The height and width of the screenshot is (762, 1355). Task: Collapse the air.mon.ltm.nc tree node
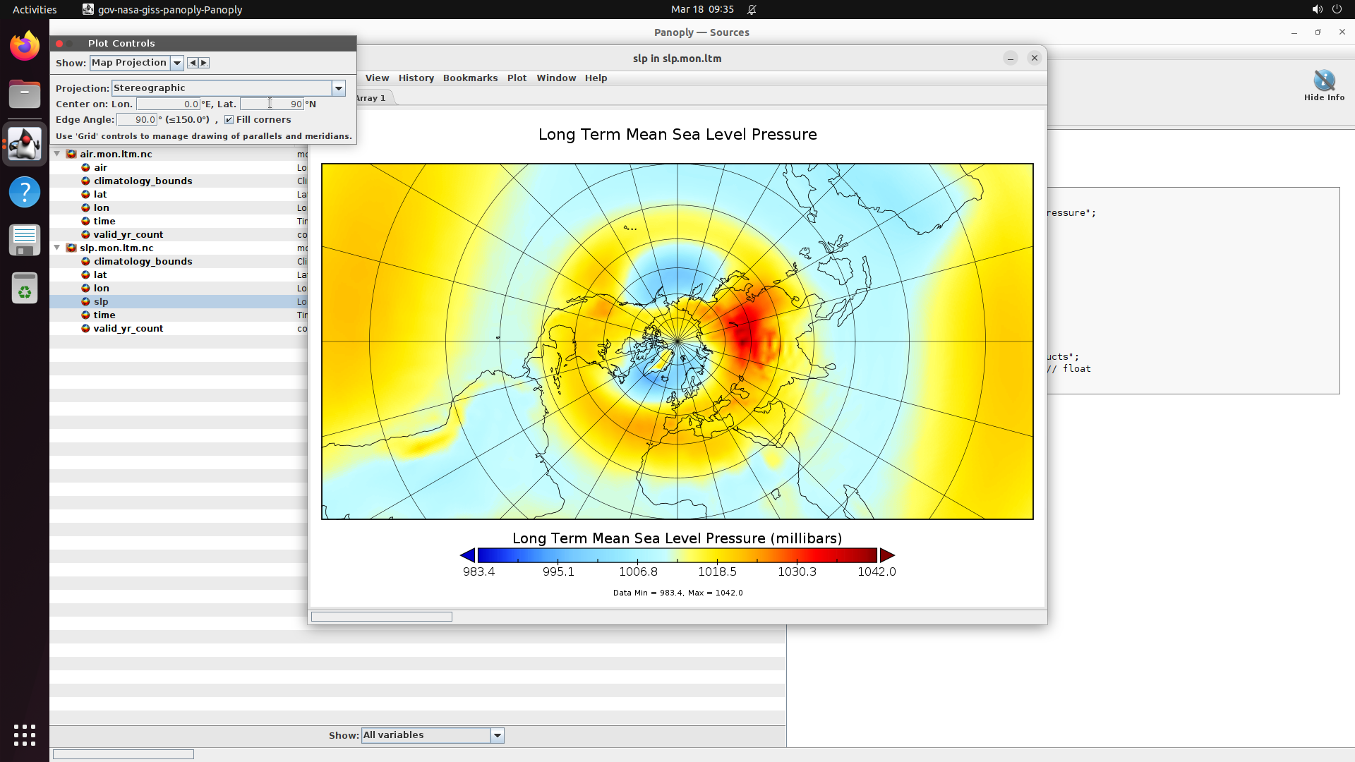57,154
